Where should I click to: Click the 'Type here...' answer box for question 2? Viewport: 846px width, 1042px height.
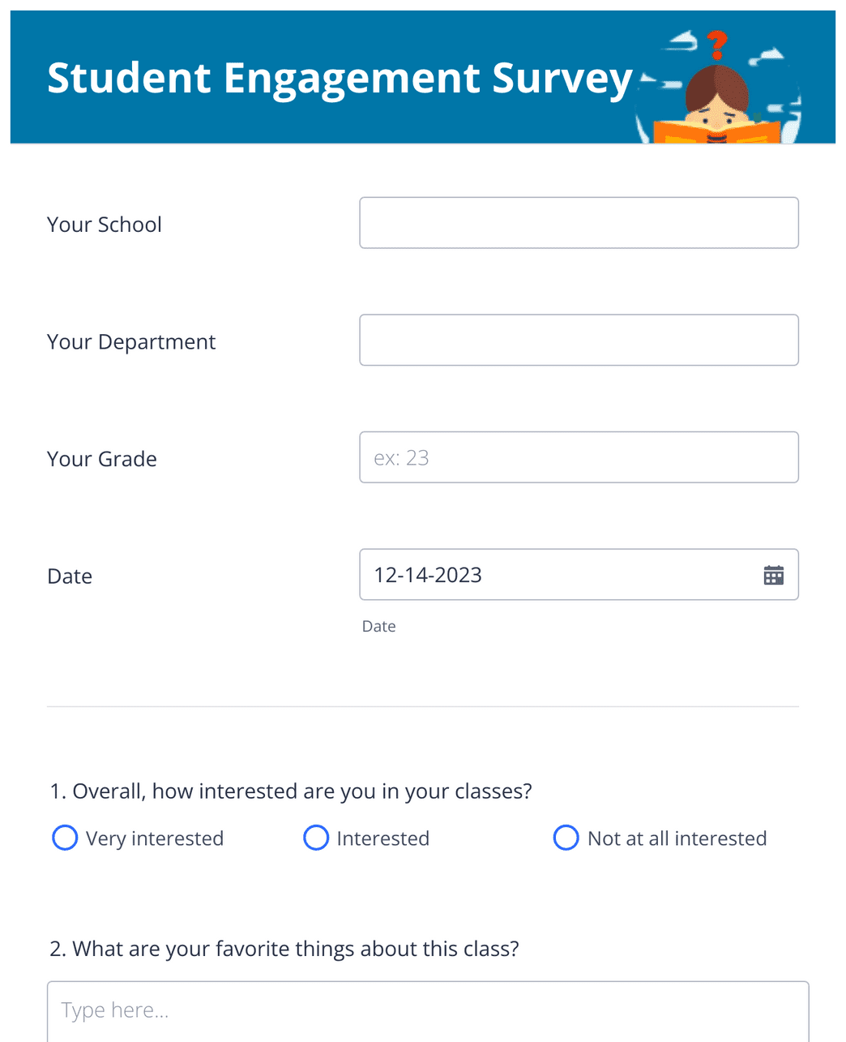point(428,1010)
